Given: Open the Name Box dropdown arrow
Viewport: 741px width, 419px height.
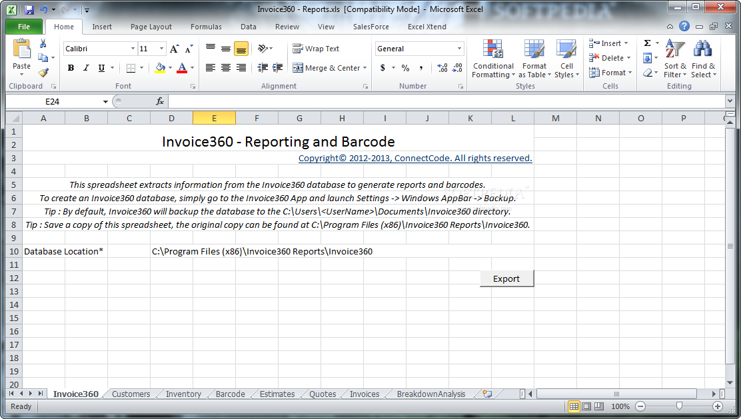Looking at the screenshot, I should pos(105,101).
